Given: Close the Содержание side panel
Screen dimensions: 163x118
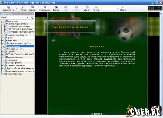Looking at the screenshot, I should coord(33,14).
